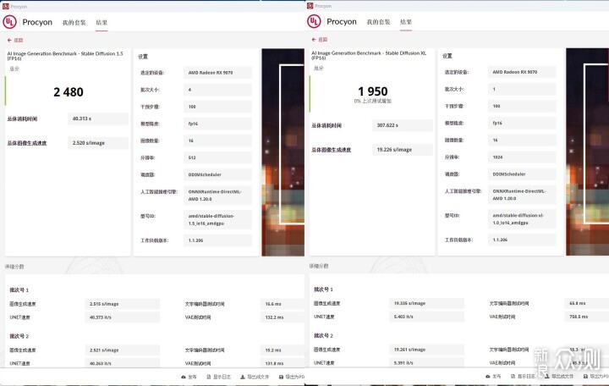Click show log (显示日志) button in left window
609x386 pixels.
tap(219, 377)
